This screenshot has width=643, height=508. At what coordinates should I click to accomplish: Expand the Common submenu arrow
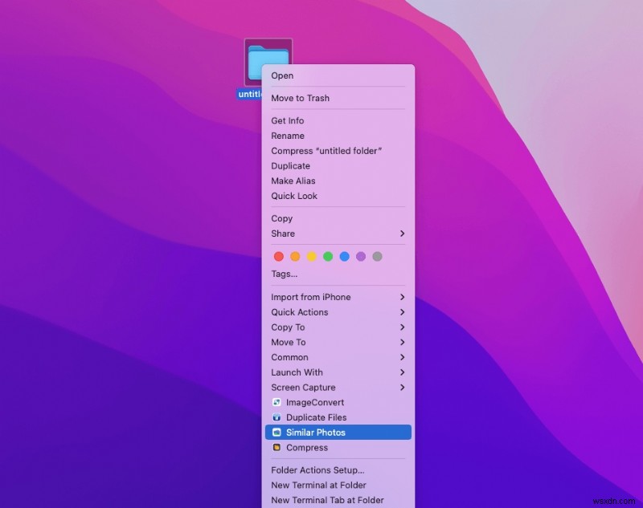pos(403,357)
